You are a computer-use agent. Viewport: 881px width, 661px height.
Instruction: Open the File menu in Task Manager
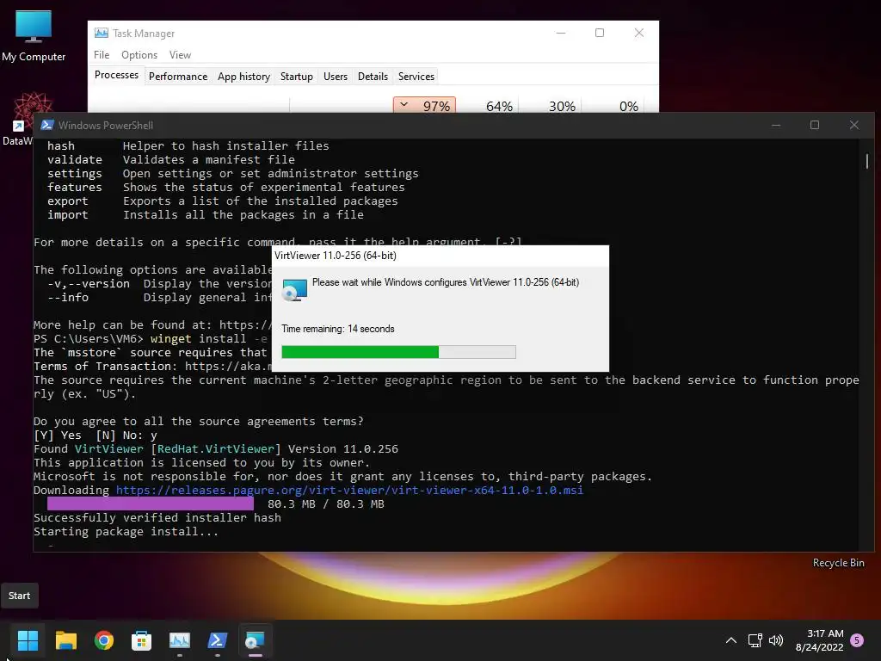point(102,54)
